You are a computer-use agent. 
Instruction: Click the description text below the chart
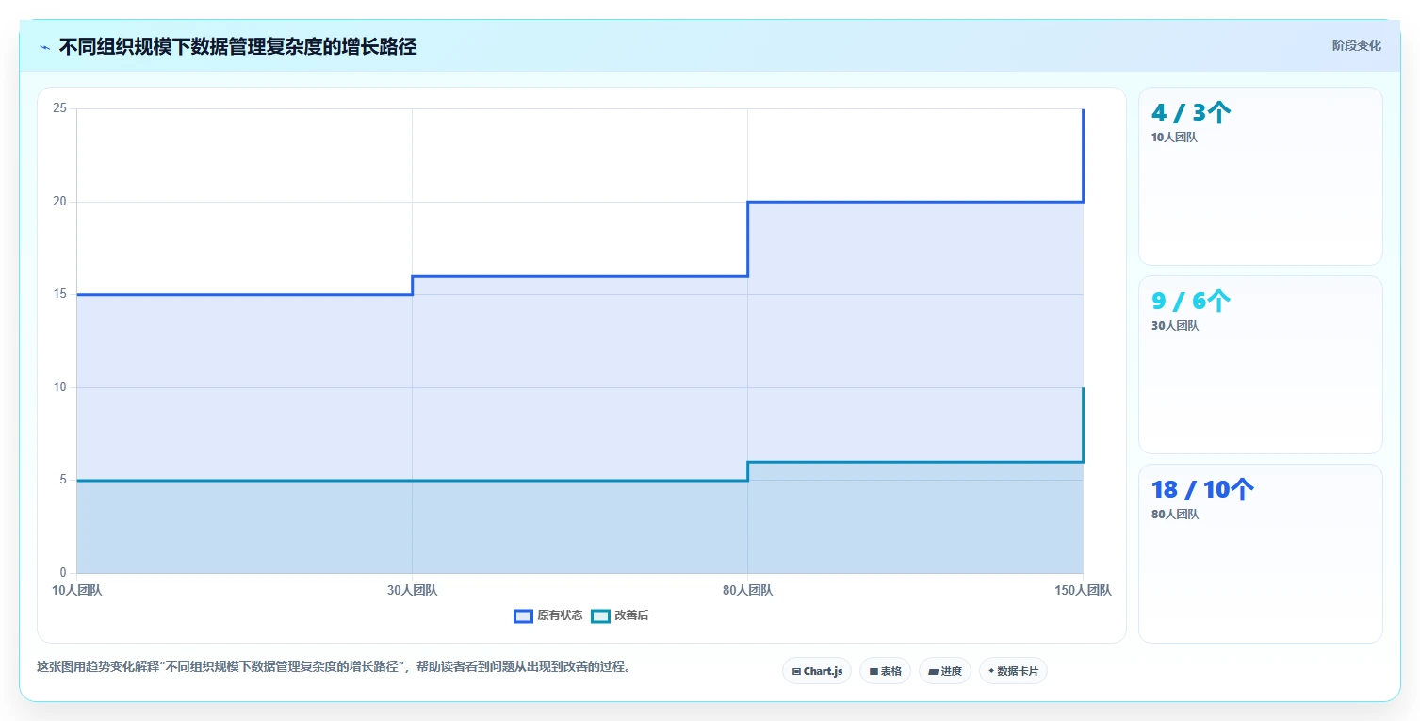[334, 667]
